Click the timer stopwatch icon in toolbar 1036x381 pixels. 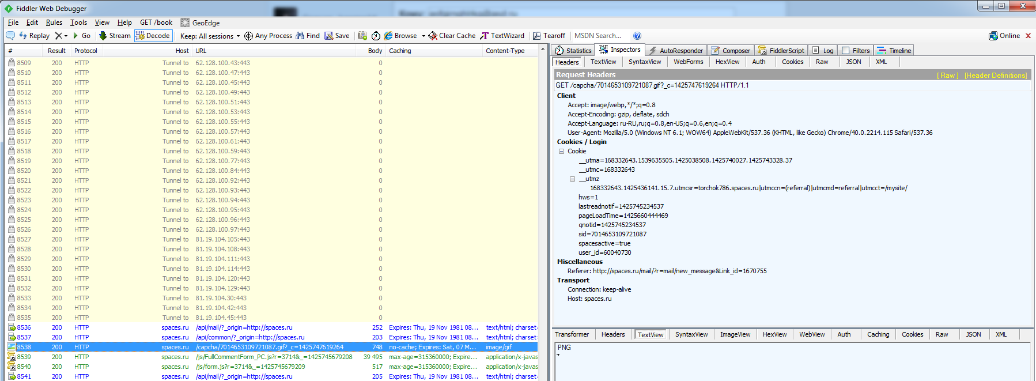[376, 36]
